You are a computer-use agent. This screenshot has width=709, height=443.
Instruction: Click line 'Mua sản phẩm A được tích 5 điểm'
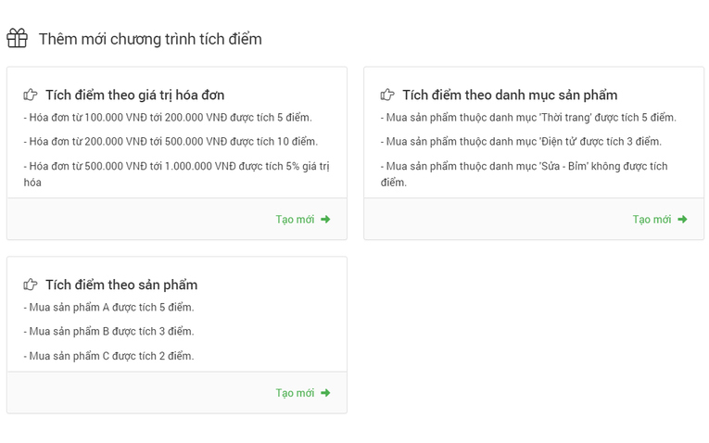(x=109, y=308)
